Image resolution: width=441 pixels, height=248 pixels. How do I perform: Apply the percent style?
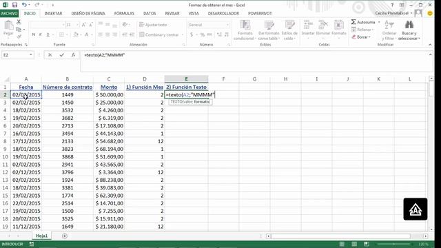point(202,34)
